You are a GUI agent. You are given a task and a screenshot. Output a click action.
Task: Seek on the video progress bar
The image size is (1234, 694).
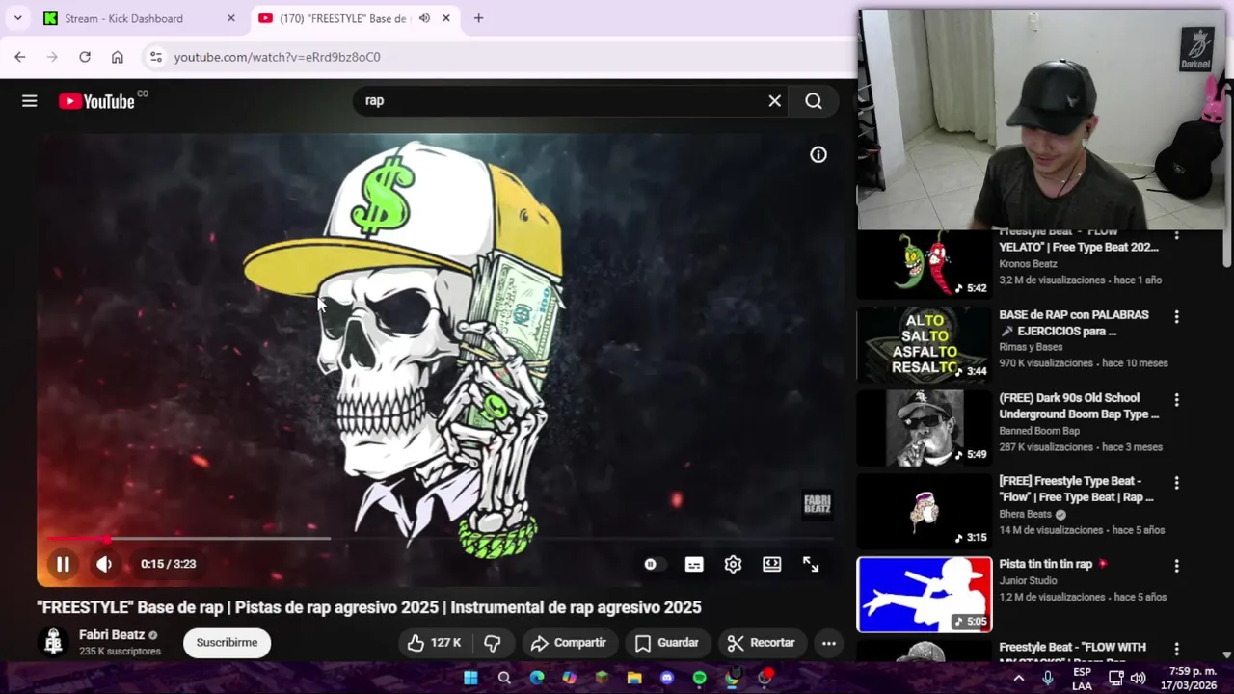pos(439,539)
